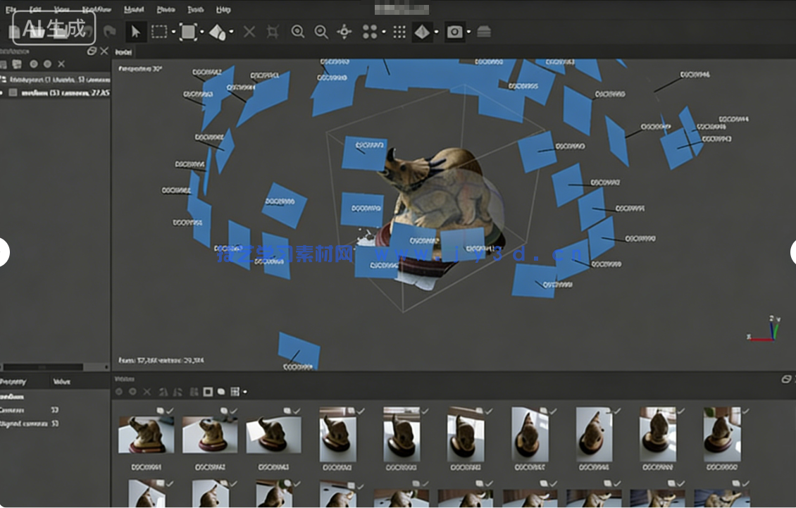Open the dropdown arrow beside the selection tool
The width and height of the screenshot is (796, 508).
click(174, 32)
